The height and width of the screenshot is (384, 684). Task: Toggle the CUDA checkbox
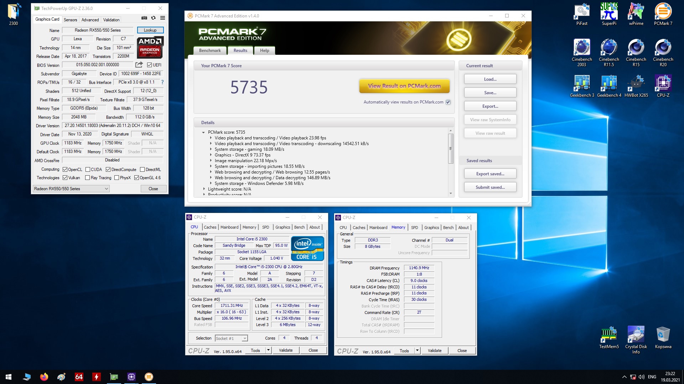(88, 170)
